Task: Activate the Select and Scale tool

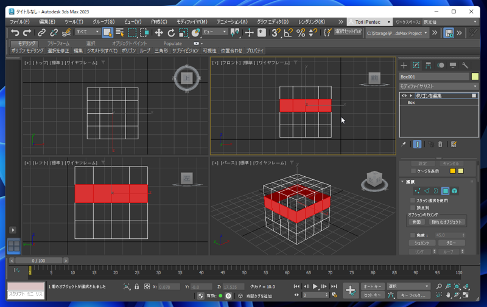Action: click(184, 33)
